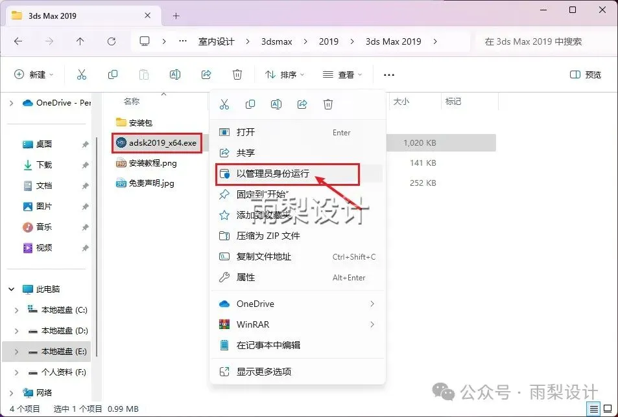Sort by the 名称 column header
The image size is (618, 417).
click(132, 102)
